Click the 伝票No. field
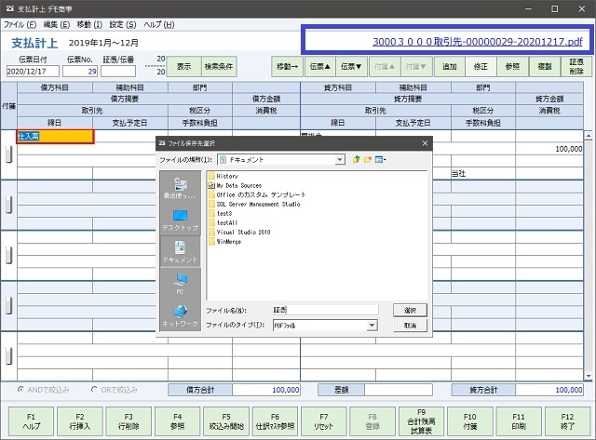This screenshot has height=440, width=596. (x=80, y=71)
